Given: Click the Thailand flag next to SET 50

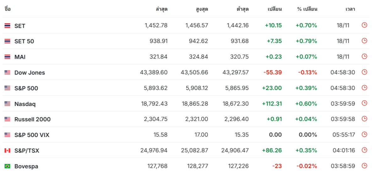Looking at the screenshot, I should click(x=7, y=41).
